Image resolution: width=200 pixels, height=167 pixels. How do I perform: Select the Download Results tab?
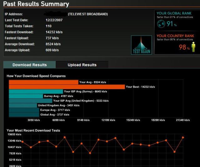(30, 65)
